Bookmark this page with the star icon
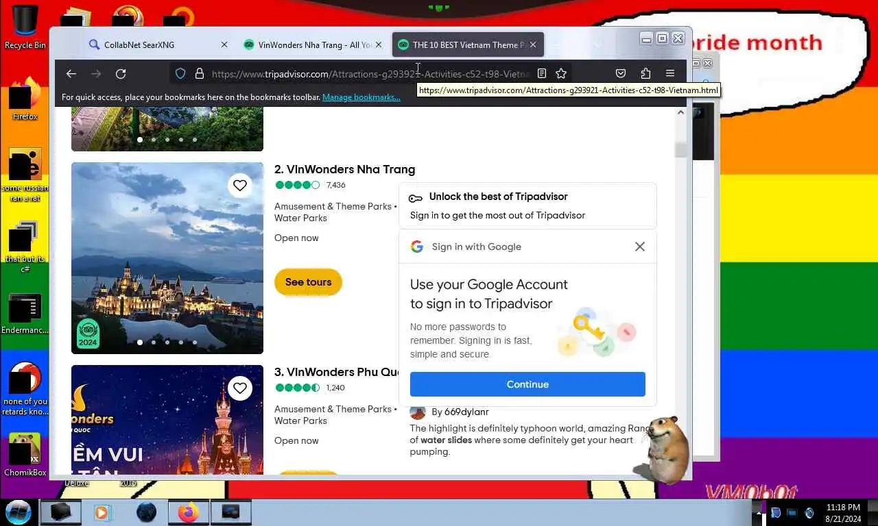878x526 pixels. click(x=561, y=73)
